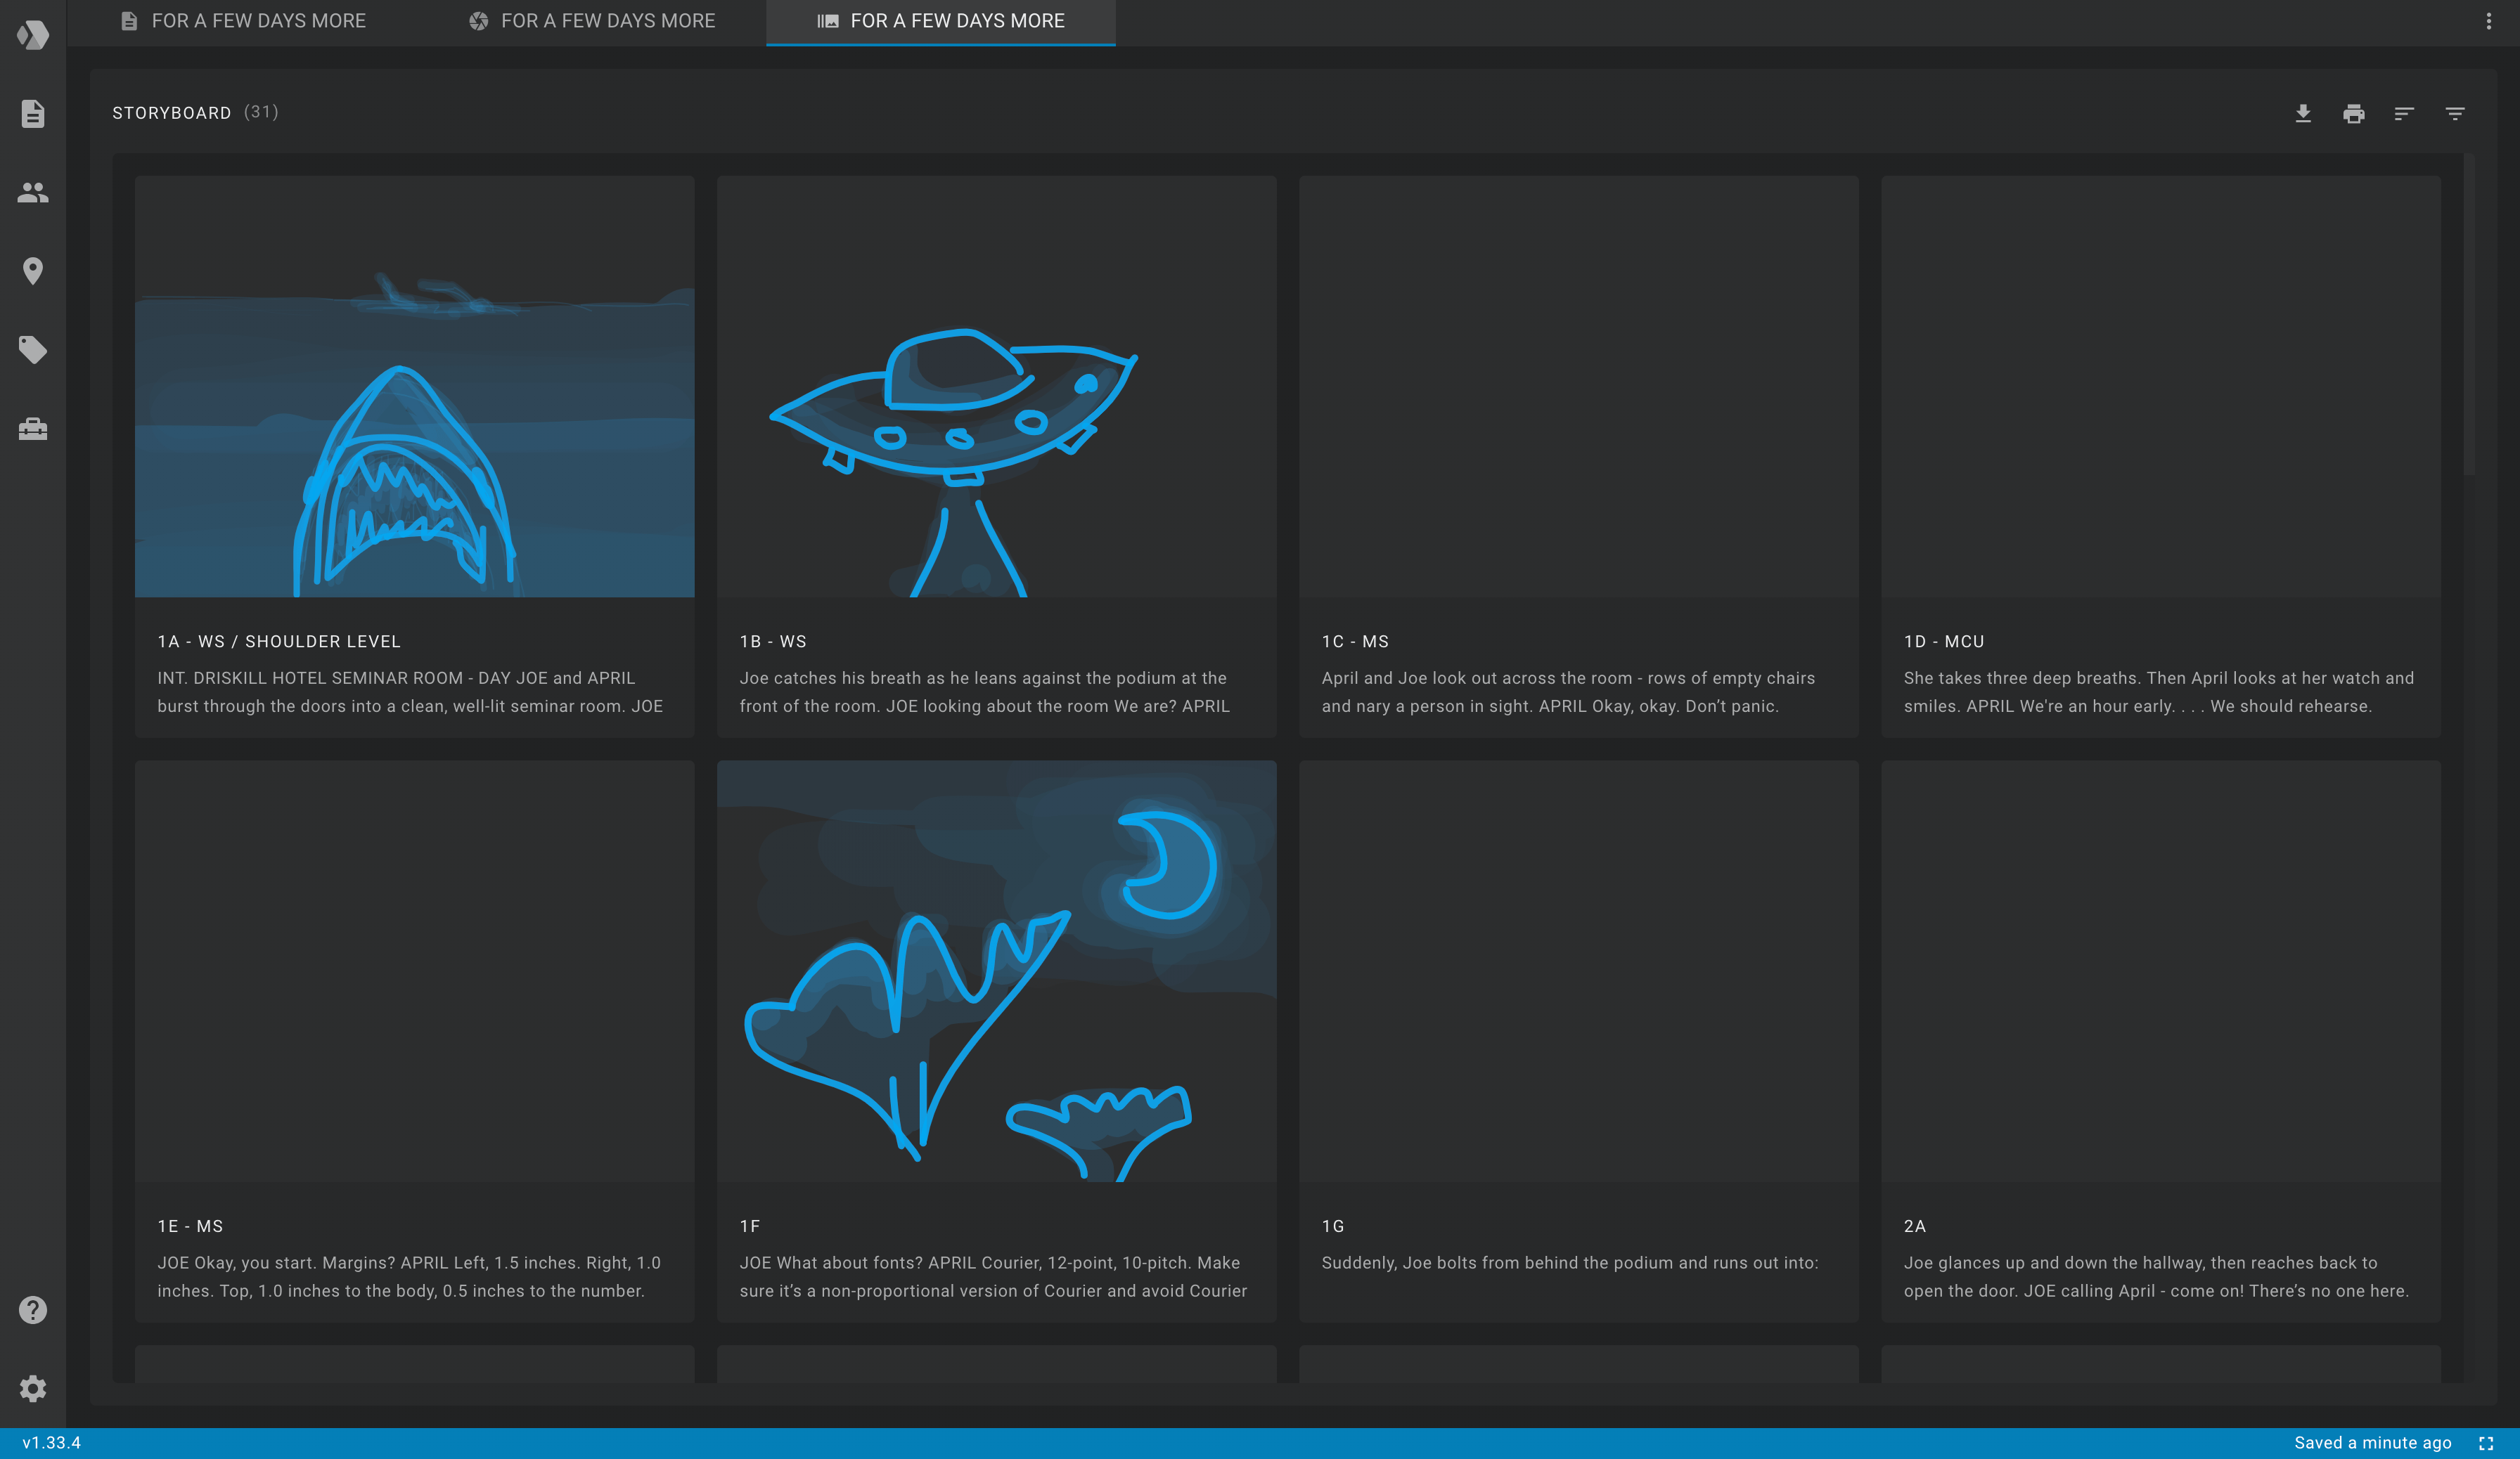Click the '1E - MS' shot title
The height and width of the screenshot is (1459, 2520).
(x=190, y=1226)
